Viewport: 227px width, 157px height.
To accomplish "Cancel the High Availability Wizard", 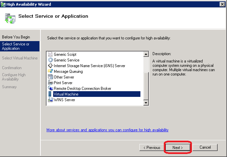I will (205, 147).
